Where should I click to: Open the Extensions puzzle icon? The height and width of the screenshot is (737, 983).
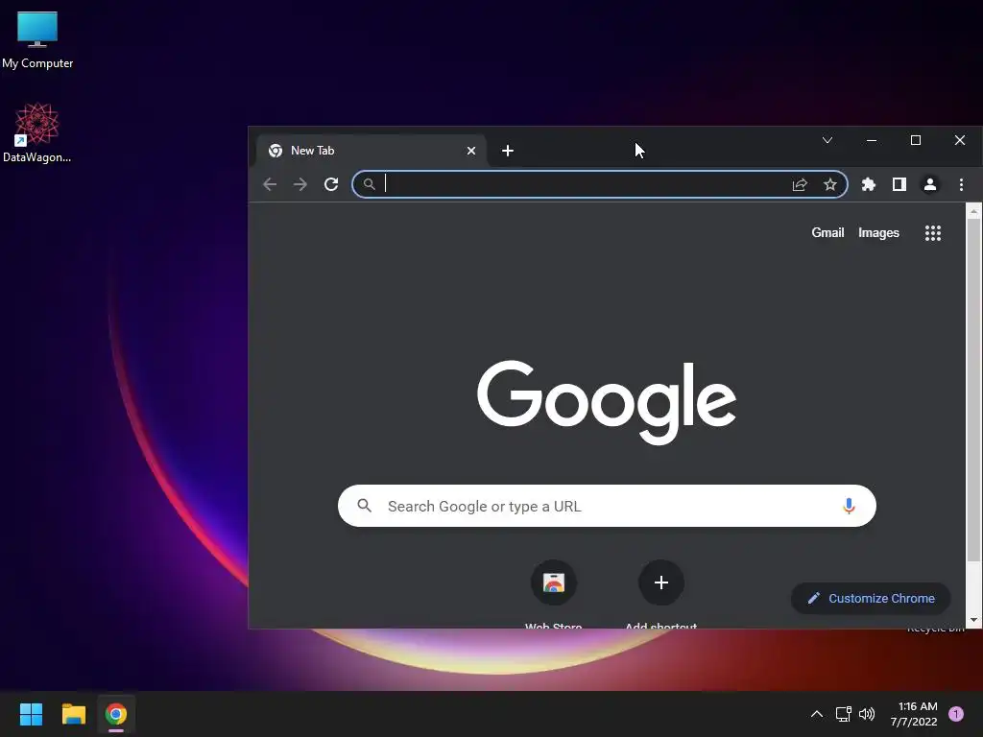[868, 184]
